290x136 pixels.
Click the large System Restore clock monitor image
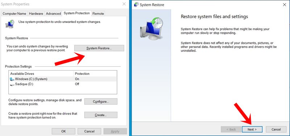[152, 28]
